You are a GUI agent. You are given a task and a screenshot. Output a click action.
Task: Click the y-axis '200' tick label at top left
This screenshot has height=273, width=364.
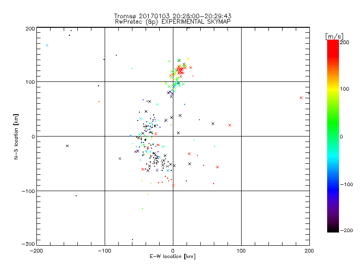[x=30, y=29]
